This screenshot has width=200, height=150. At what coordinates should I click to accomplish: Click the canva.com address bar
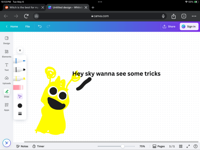pos(100,16)
